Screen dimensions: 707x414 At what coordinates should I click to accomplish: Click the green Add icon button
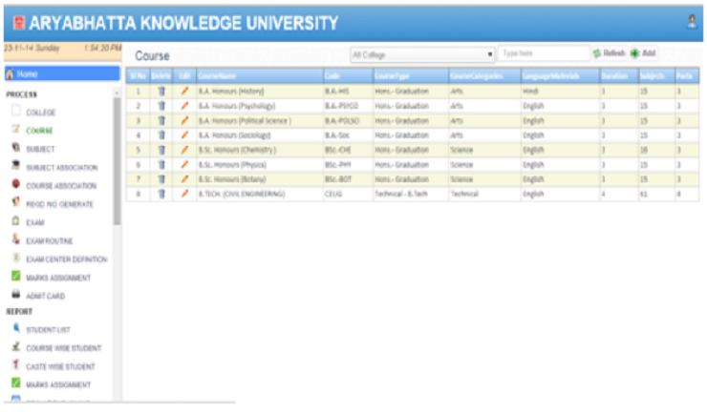point(634,54)
